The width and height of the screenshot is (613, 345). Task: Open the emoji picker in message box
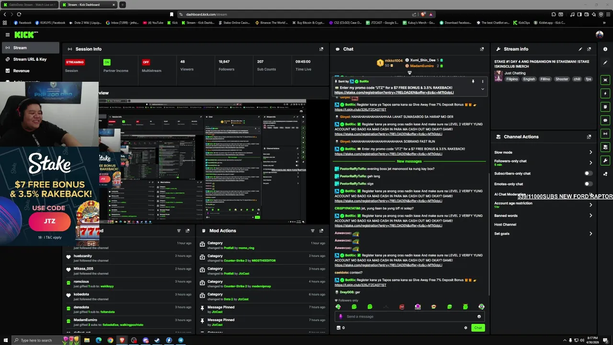click(x=479, y=316)
